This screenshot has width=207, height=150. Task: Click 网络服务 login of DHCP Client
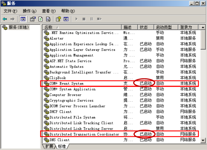point(188,112)
